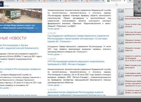The width and height of the screenshot is (141, 102).
Task: Click the document icon beside 'Аттестация' sidebar item
Action: tap(121, 18)
